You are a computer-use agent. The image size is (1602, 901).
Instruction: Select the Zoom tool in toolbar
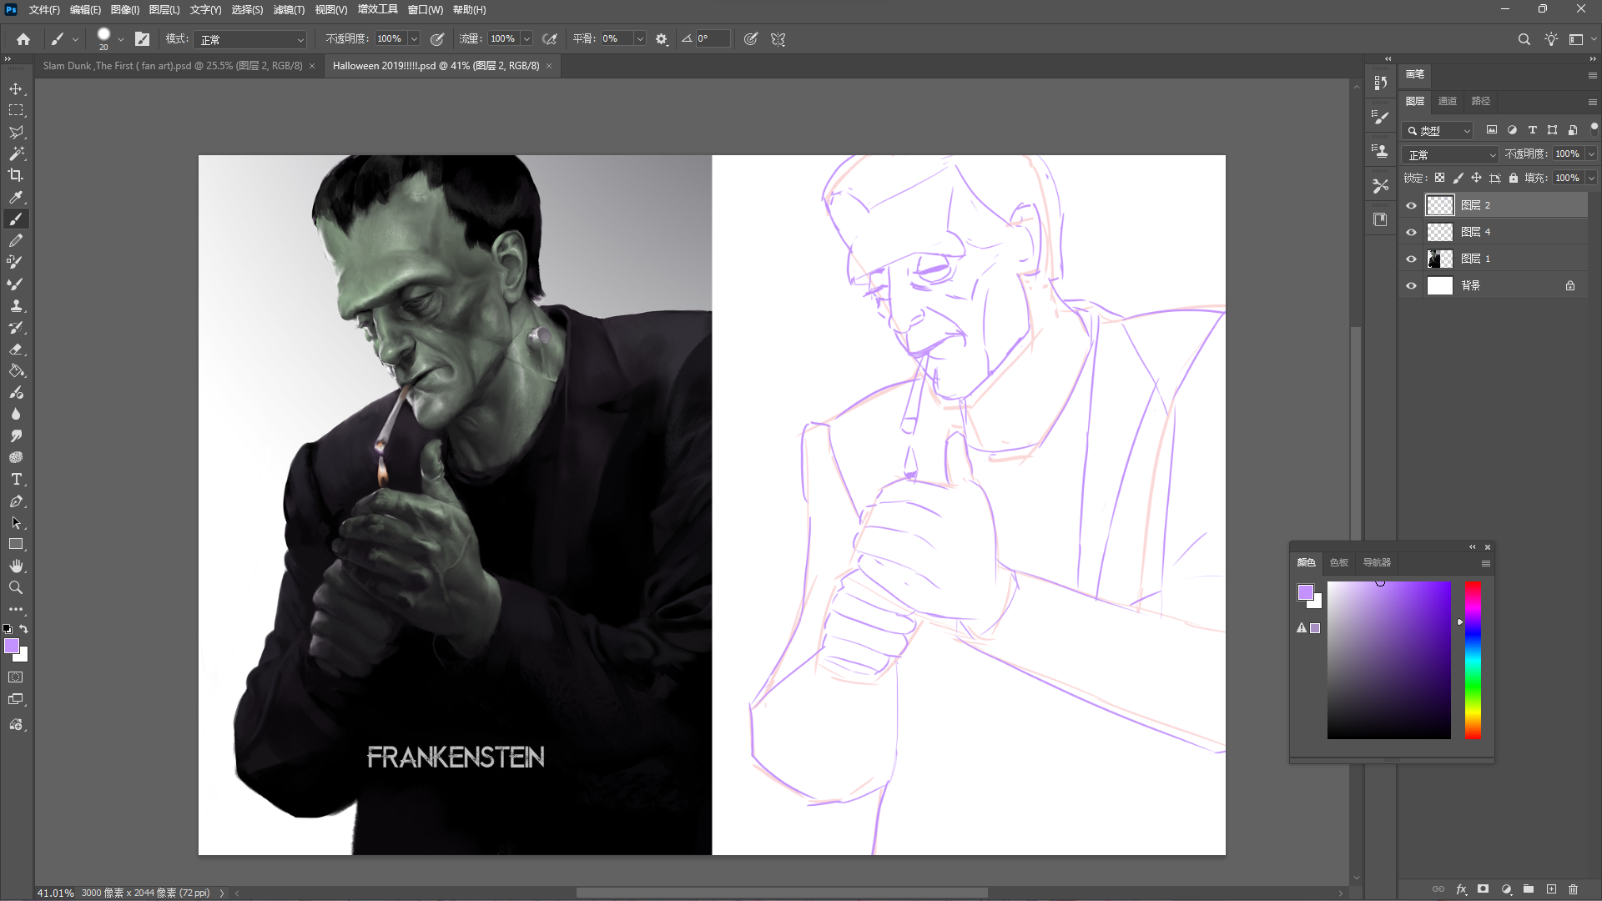click(16, 588)
